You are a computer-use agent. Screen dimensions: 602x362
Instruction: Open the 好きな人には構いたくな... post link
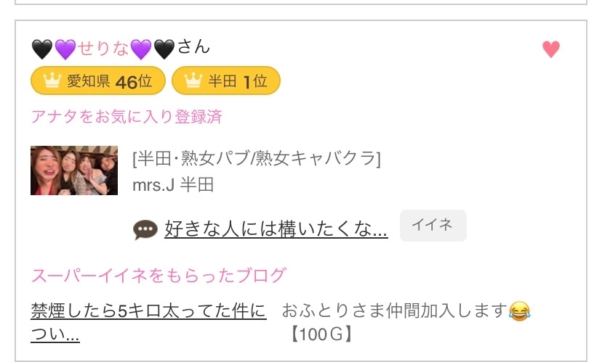tap(276, 230)
